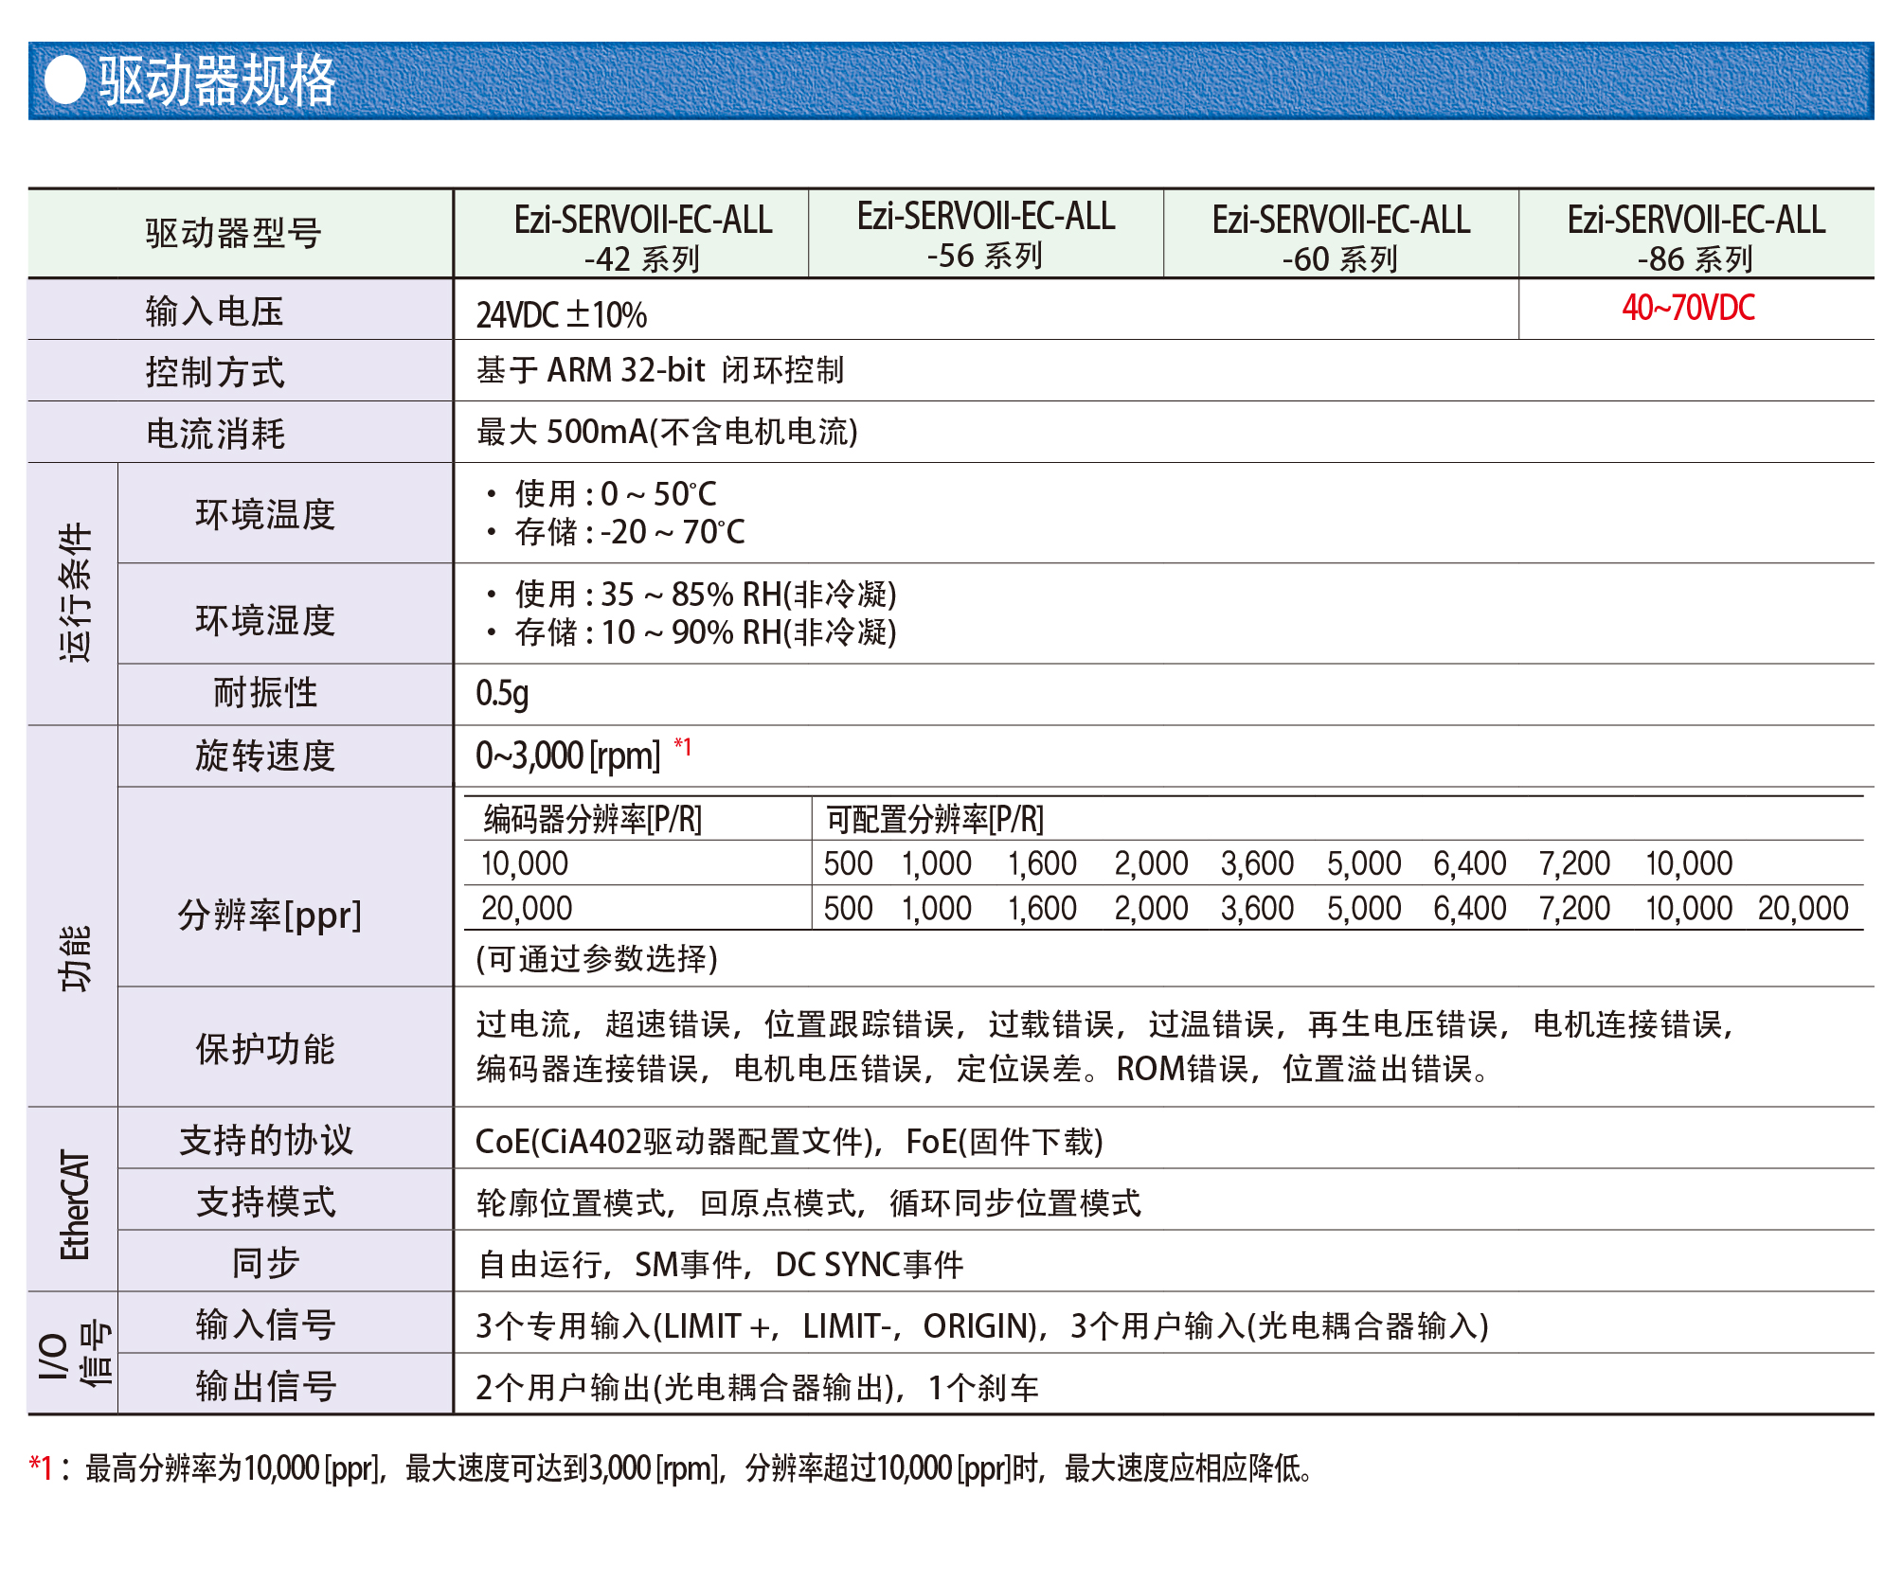1884x1582 pixels.
Task: Click the red *1 superscript marker
Action: pyautogui.click(x=683, y=746)
